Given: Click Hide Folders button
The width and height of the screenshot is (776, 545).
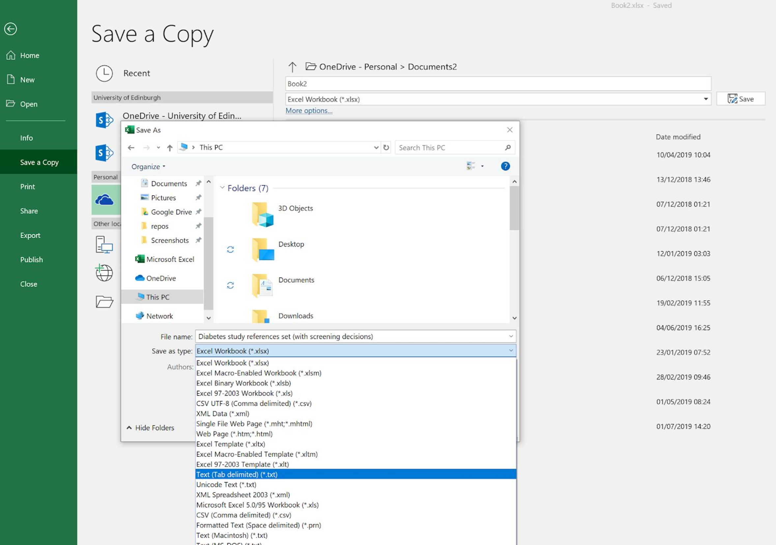Looking at the screenshot, I should point(150,428).
